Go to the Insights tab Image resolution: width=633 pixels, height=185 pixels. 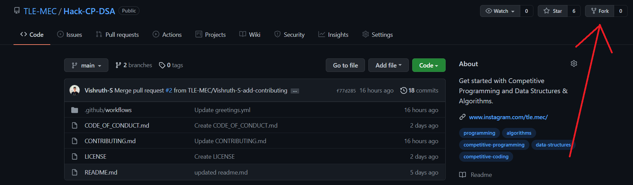333,34
